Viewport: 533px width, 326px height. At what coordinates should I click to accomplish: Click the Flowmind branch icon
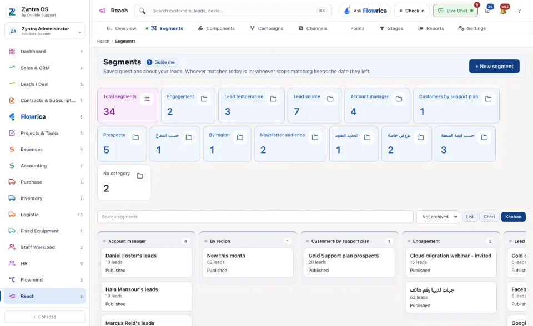tap(12, 280)
